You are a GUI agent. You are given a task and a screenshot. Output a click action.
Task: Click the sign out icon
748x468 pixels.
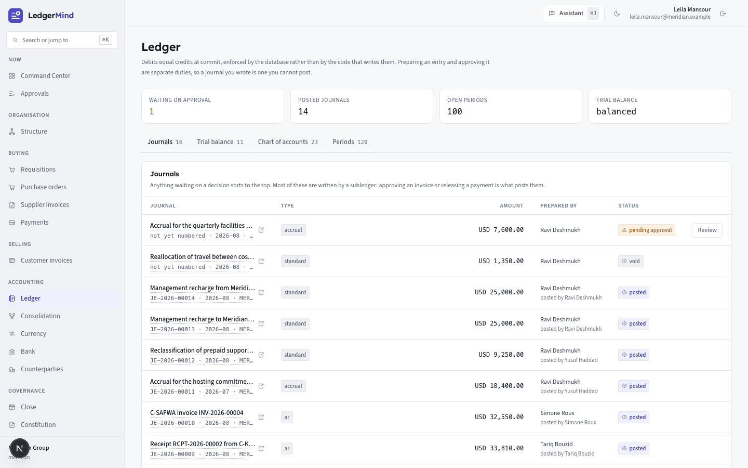(x=723, y=14)
